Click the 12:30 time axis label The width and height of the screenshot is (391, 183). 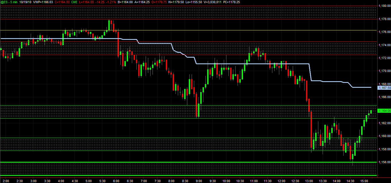[x=295, y=181]
